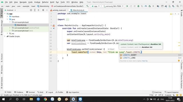Collapse the app module tree node
This screenshot has height=102, width=183.
pos(5,14)
